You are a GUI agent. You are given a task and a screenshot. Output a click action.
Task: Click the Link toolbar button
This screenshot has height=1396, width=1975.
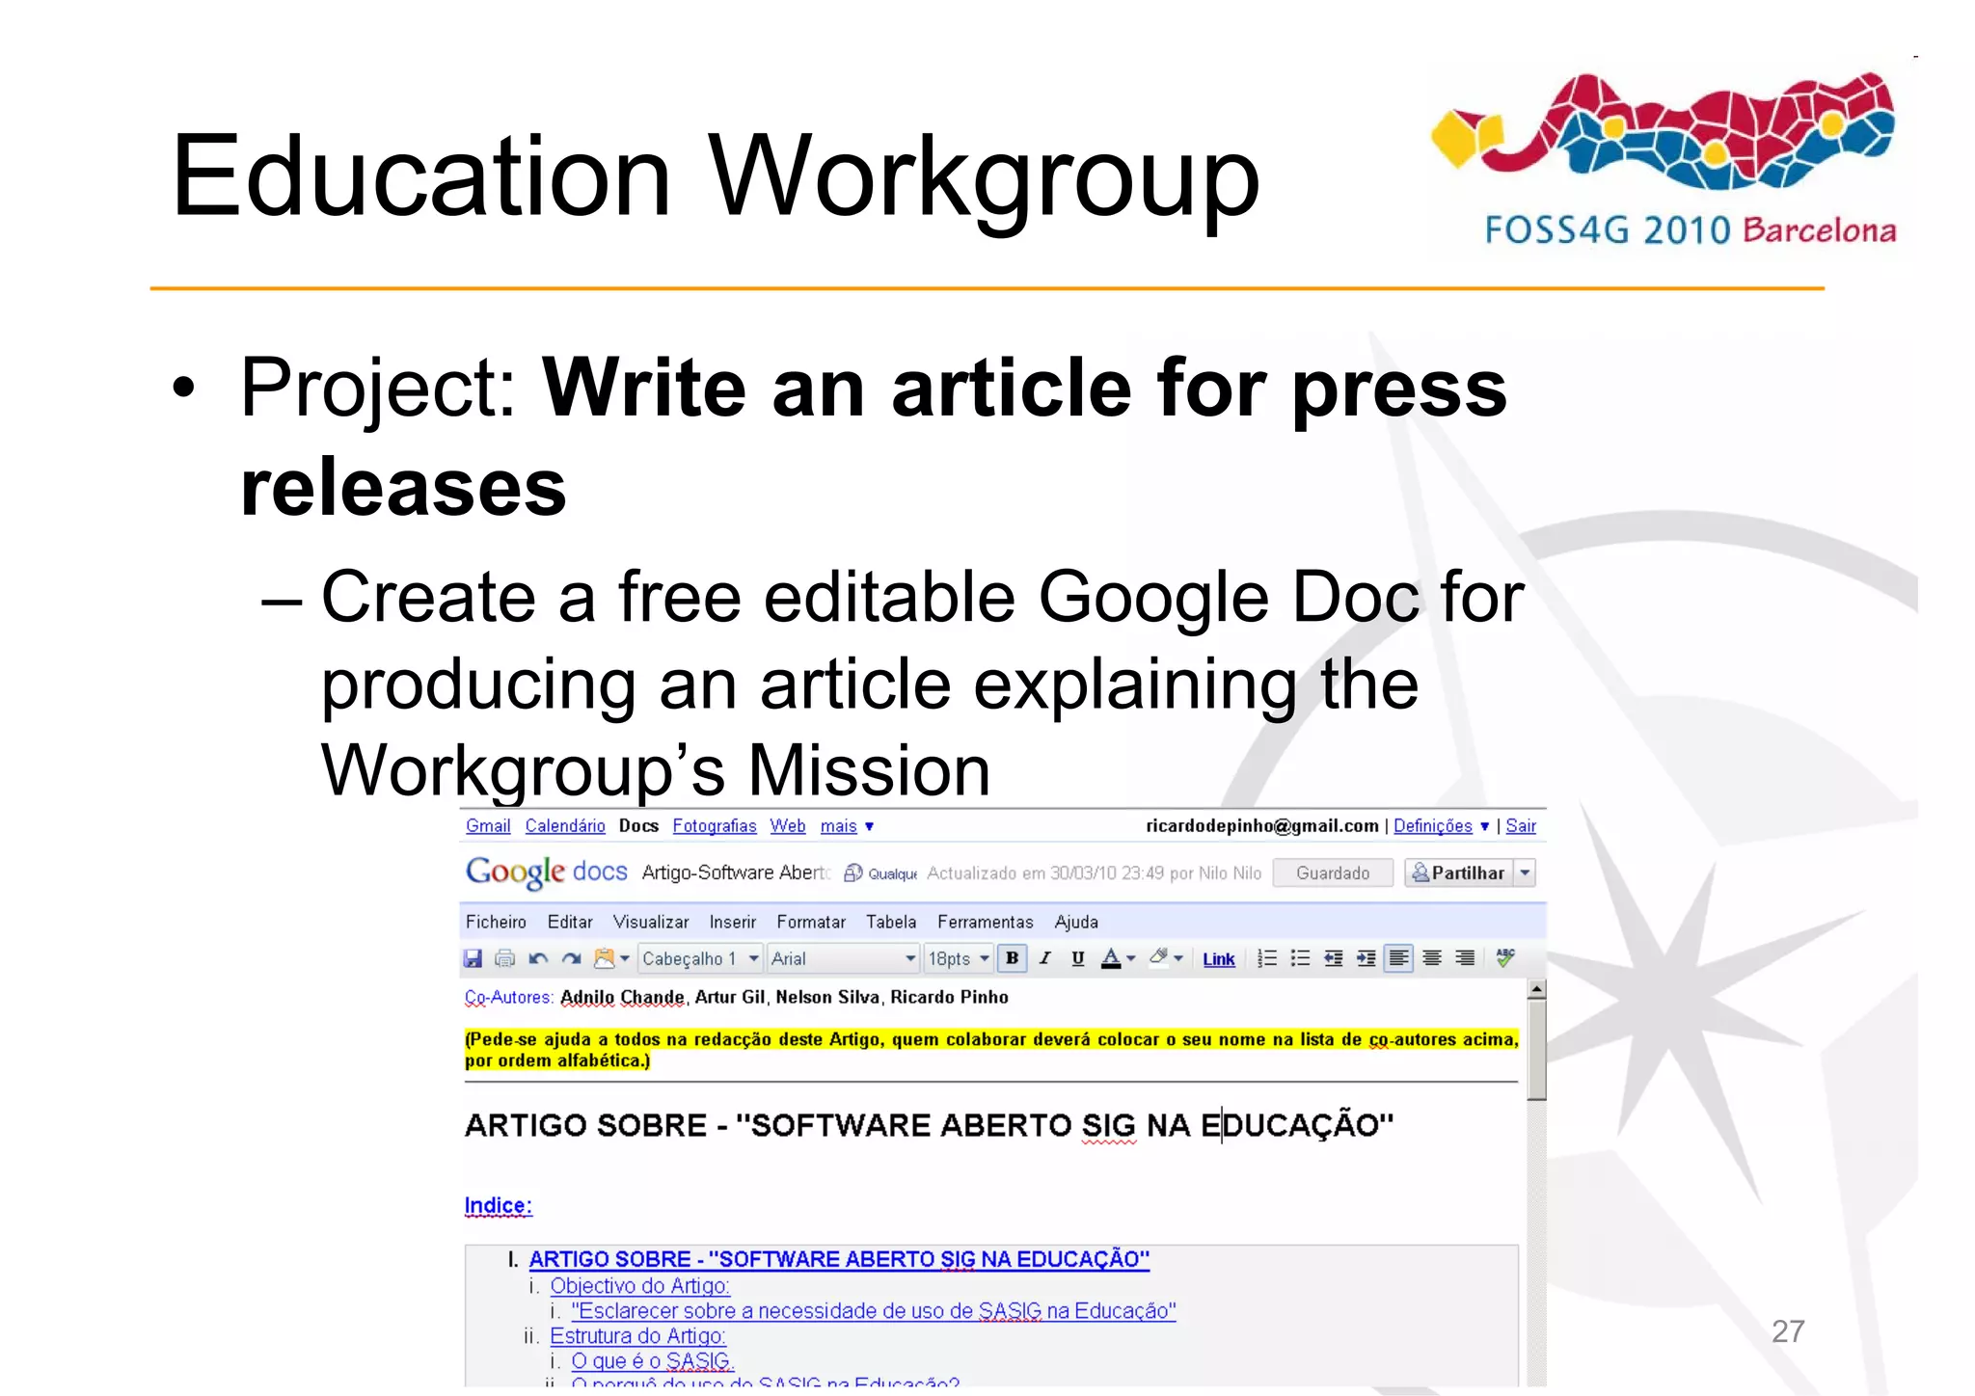tap(1219, 959)
